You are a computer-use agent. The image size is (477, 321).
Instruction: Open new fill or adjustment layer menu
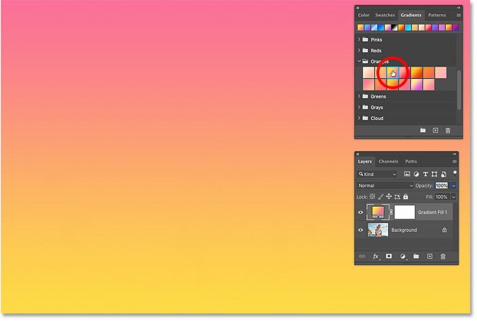pyautogui.click(x=403, y=256)
